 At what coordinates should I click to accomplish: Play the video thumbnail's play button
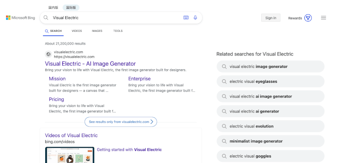(x=69, y=160)
